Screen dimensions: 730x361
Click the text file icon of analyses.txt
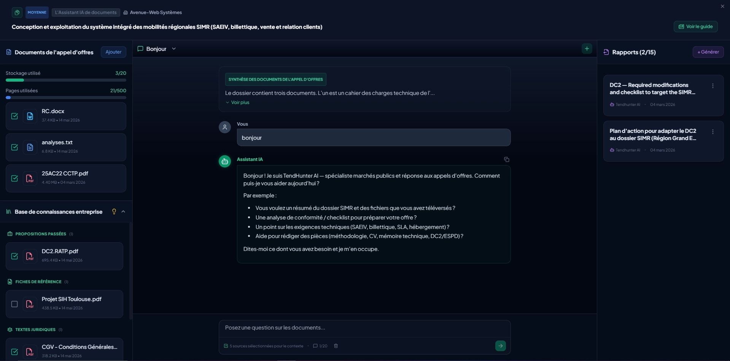[x=30, y=147]
